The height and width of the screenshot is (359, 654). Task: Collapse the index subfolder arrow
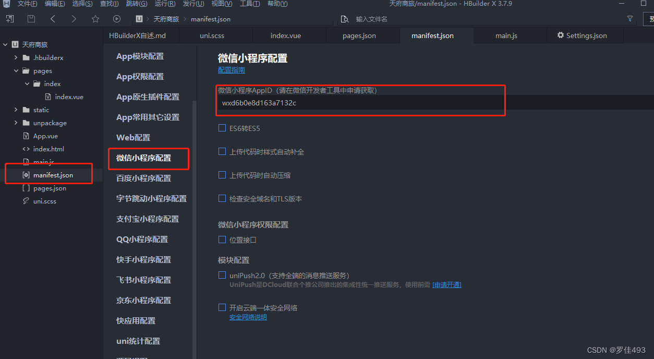(x=27, y=83)
